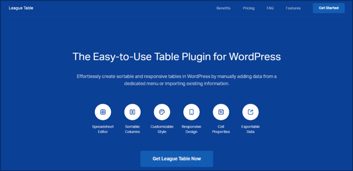Select the Customizable Style palette icon
Viewport: 353px width, 171px height.
coord(162,112)
